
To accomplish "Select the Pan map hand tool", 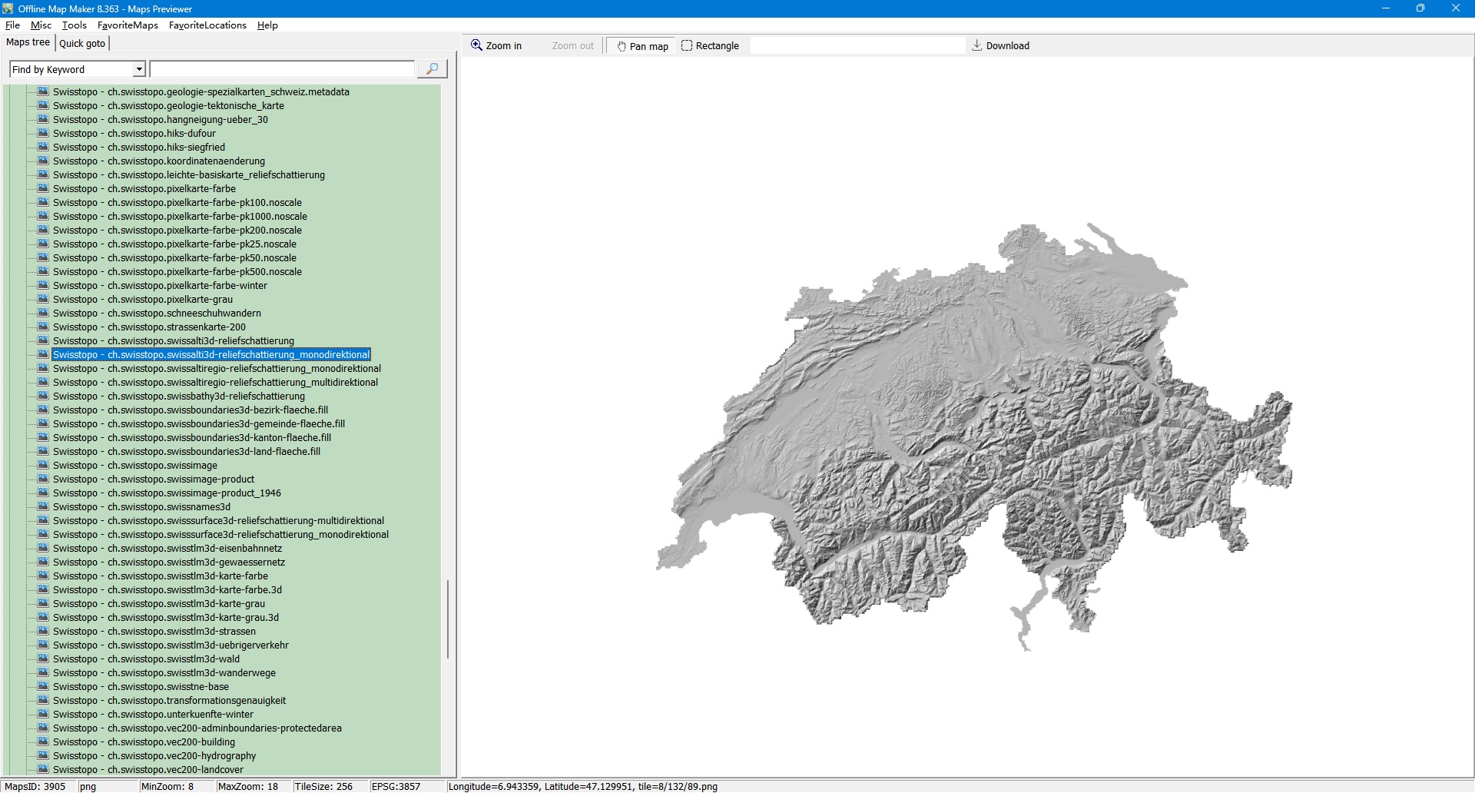I will pos(641,46).
